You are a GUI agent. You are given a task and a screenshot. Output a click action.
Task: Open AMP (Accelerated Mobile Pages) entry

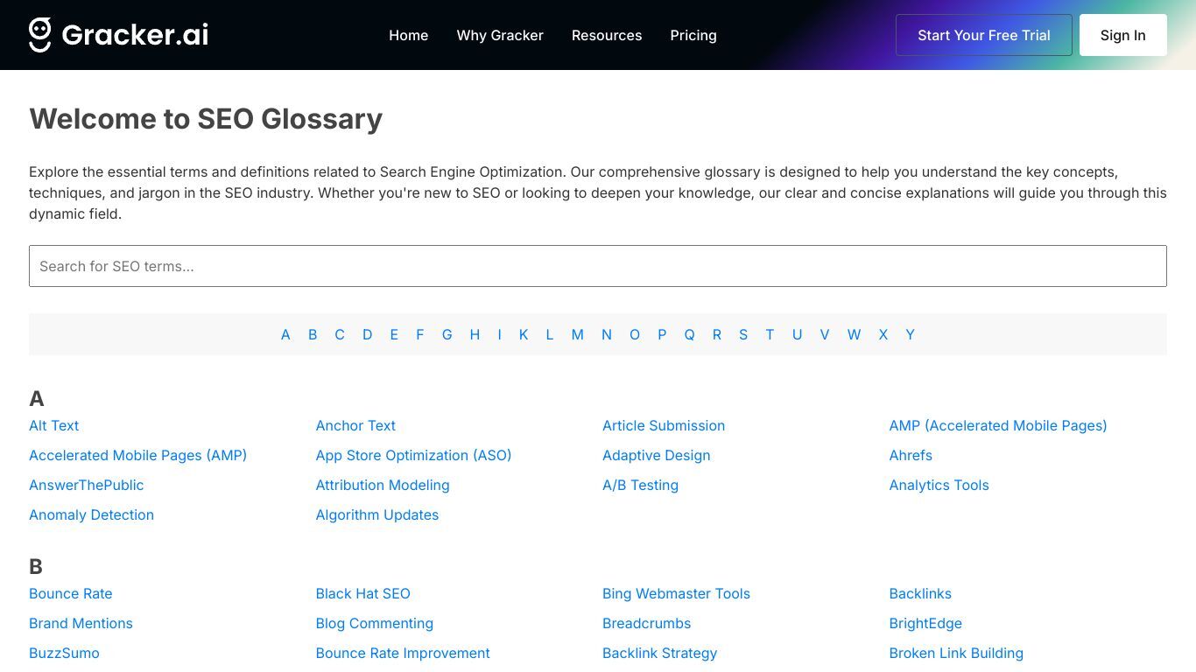(998, 425)
